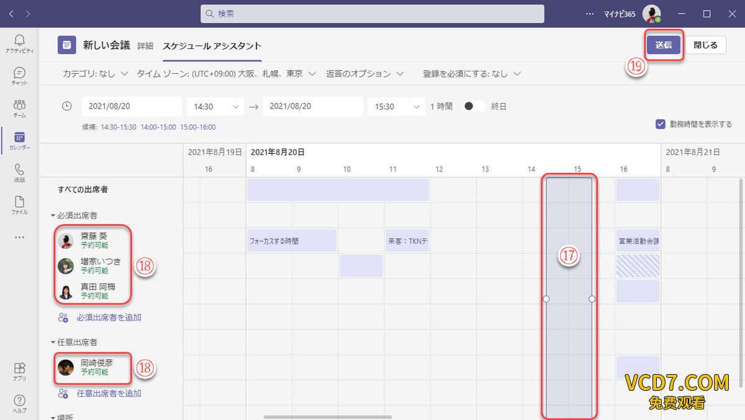Click 必須出席者を追加 link
This screenshot has height=420, width=745.
coord(109,318)
